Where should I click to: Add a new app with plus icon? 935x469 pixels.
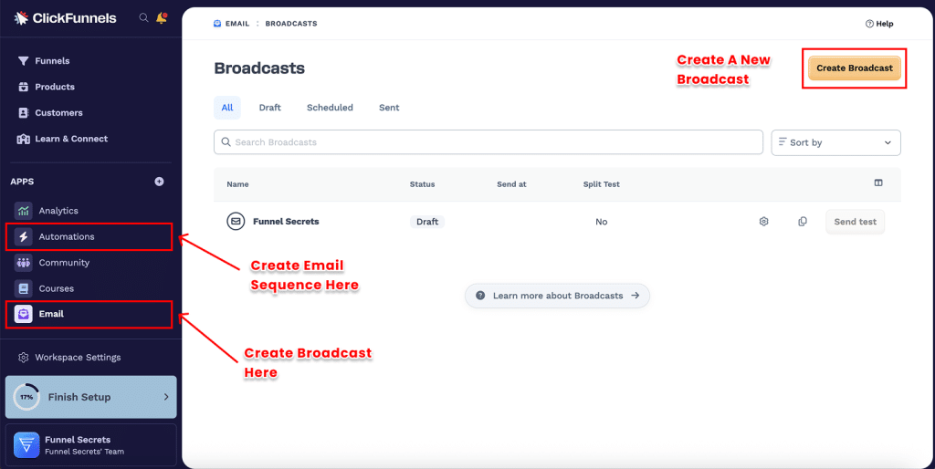pyautogui.click(x=159, y=182)
